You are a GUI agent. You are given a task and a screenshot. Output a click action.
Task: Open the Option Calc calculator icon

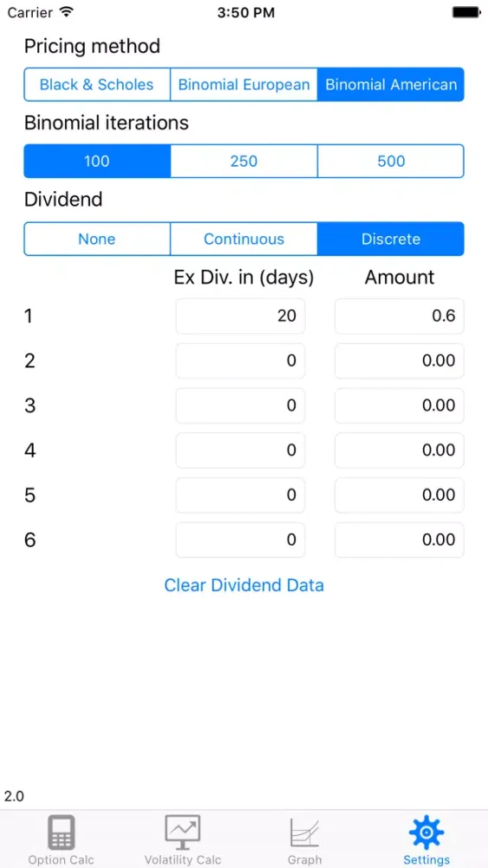pyautogui.click(x=61, y=832)
